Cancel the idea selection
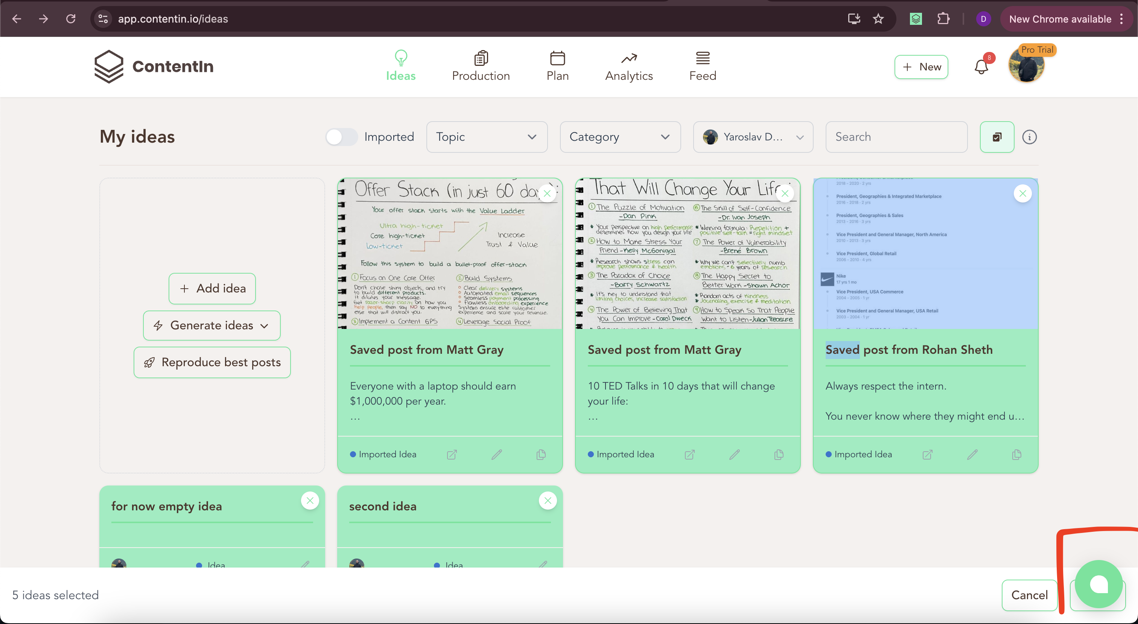 tap(1029, 595)
